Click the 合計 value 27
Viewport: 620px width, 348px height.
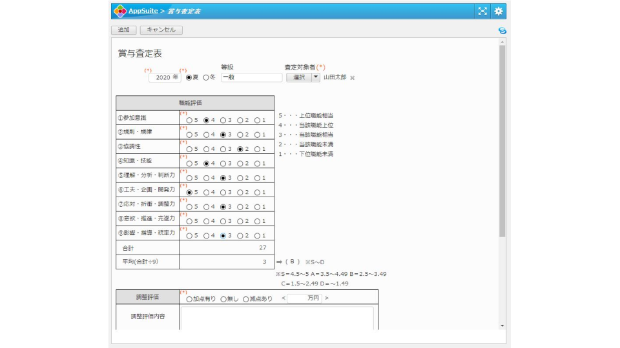click(263, 247)
